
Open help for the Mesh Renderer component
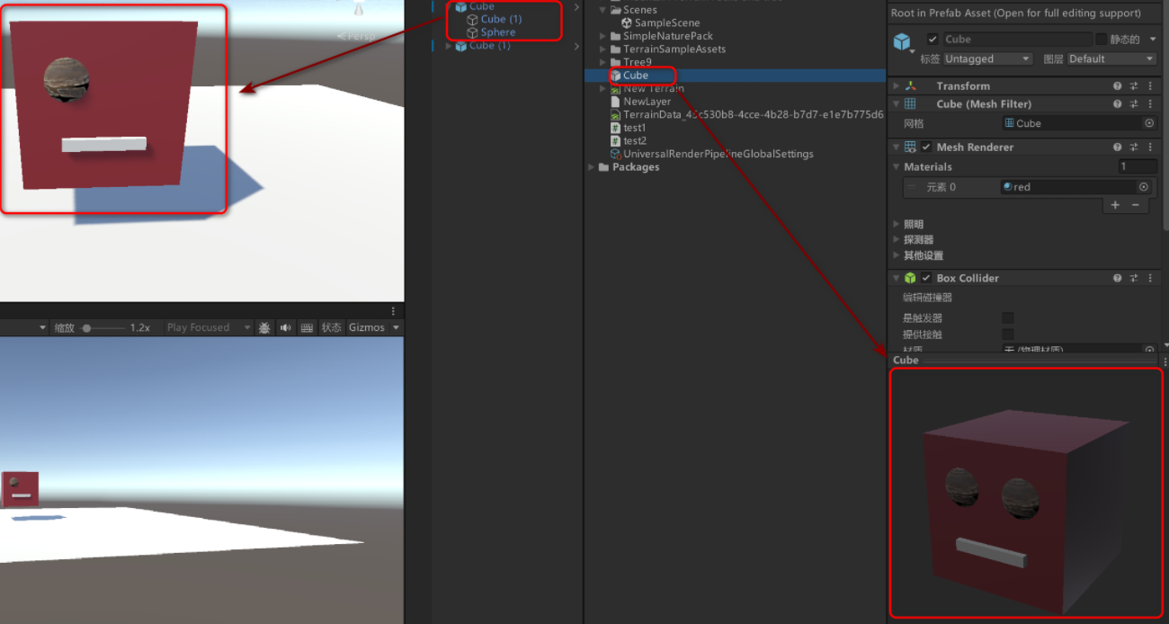[1118, 147]
